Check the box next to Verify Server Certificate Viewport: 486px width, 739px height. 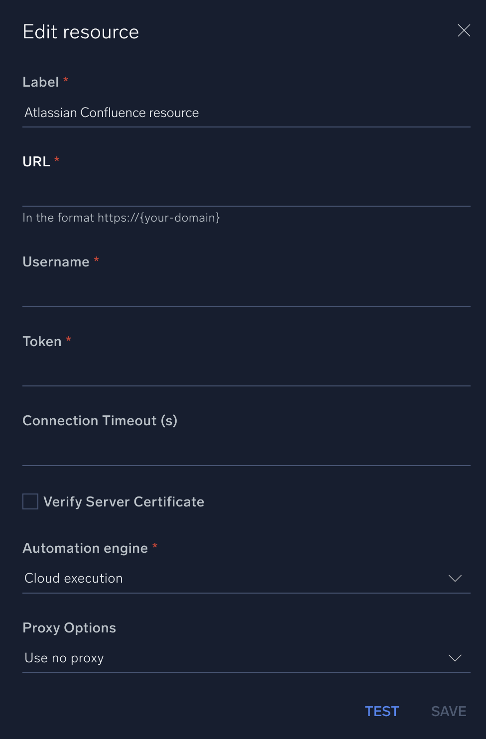click(x=30, y=501)
